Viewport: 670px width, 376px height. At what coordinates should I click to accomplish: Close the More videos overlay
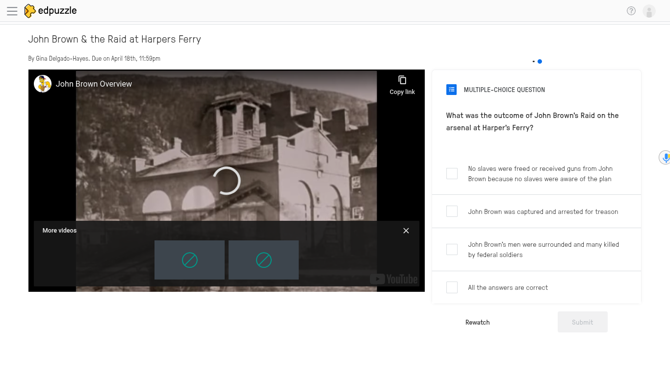coord(406,231)
